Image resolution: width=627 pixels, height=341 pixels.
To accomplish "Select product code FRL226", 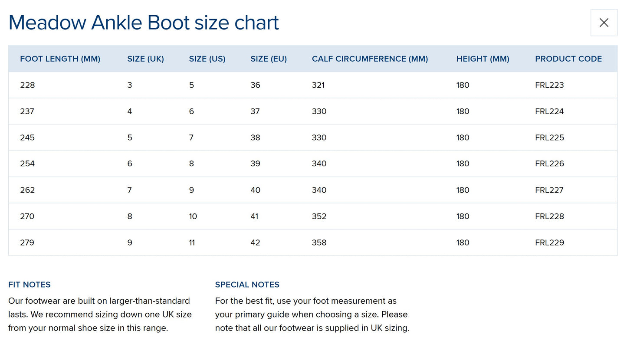I will coord(549,164).
